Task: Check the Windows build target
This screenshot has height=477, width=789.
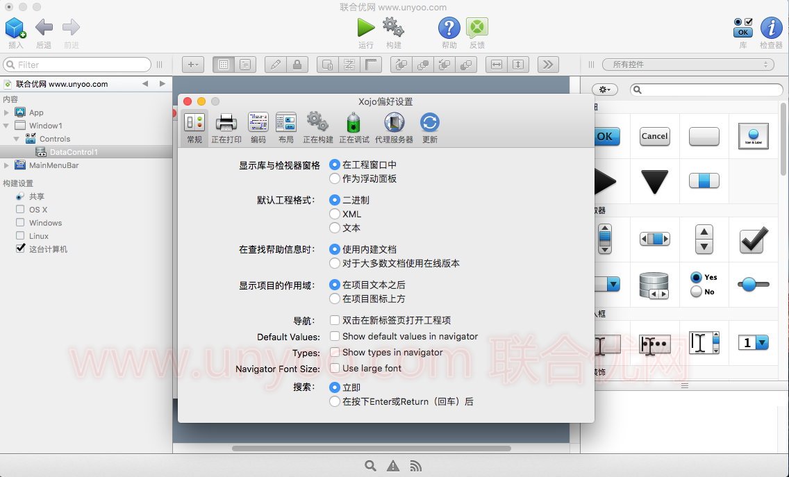Action: point(20,222)
